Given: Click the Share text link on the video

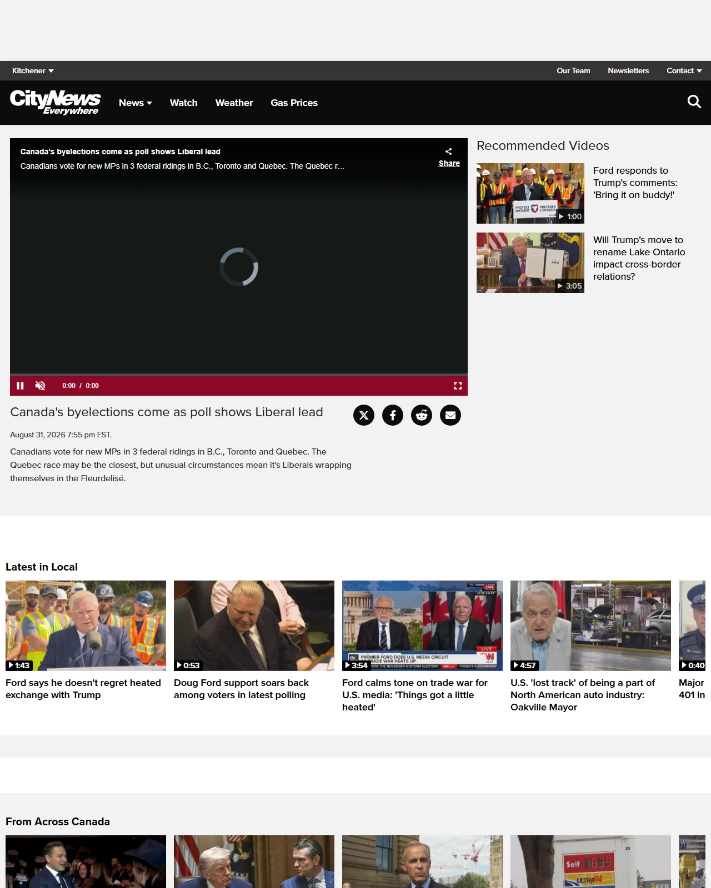Looking at the screenshot, I should tap(449, 163).
